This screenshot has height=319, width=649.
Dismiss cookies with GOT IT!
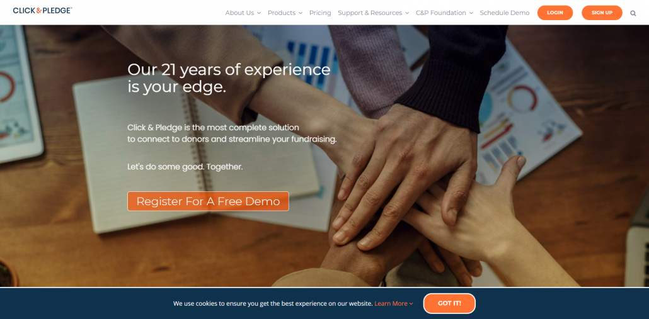[449, 303]
